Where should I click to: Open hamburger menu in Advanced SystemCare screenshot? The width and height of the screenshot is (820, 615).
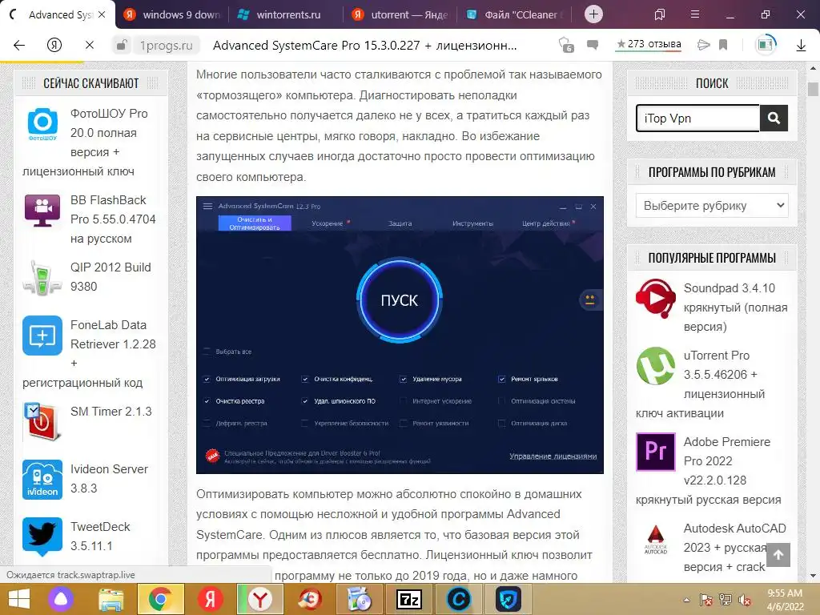207,206
